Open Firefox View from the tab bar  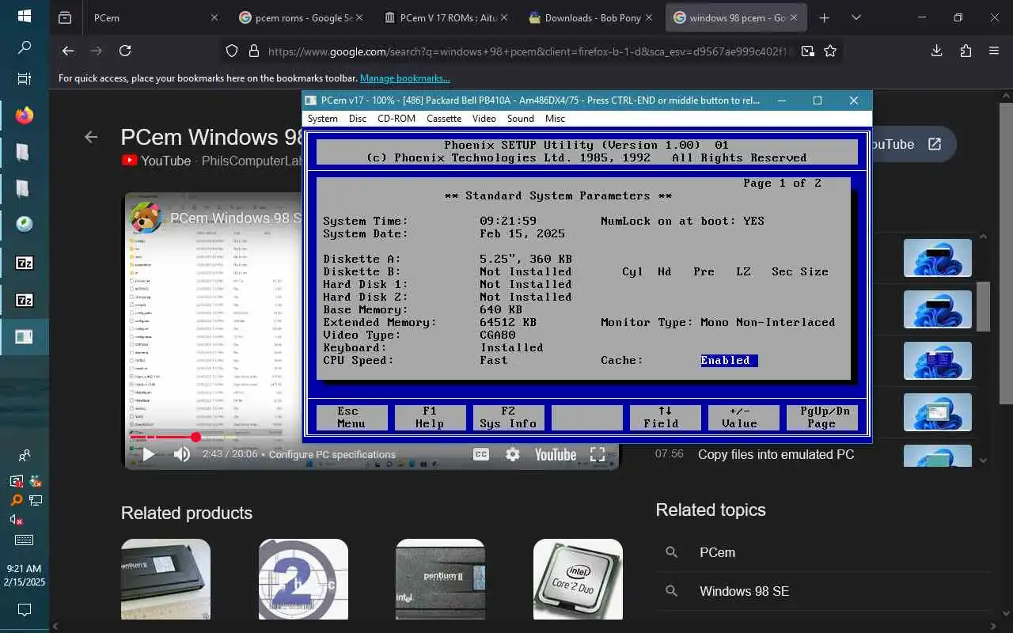coord(65,17)
